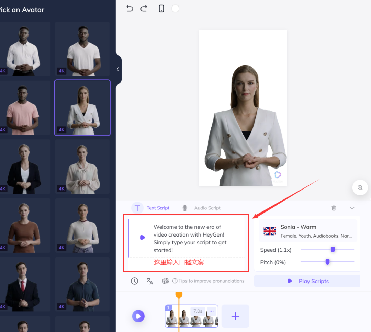Click into the Welcome script text field
This screenshot has width=371, height=332.
[x=190, y=238]
